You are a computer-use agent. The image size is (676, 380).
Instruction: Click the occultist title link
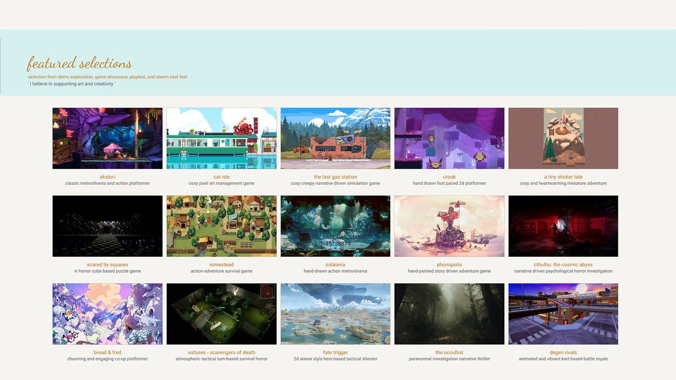tap(449, 352)
